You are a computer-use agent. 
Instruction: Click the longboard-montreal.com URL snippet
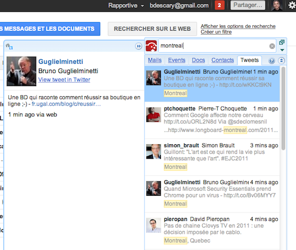coord(221,130)
